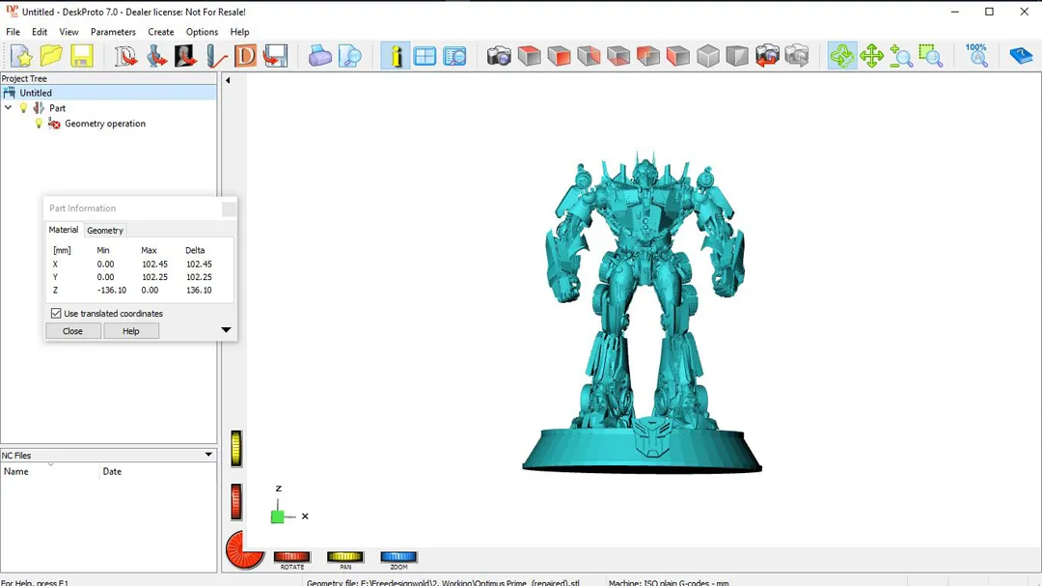Load vector file with D-arrow icon
Image resolution: width=1042 pixels, height=586 pixels.
tap(124, 56)
